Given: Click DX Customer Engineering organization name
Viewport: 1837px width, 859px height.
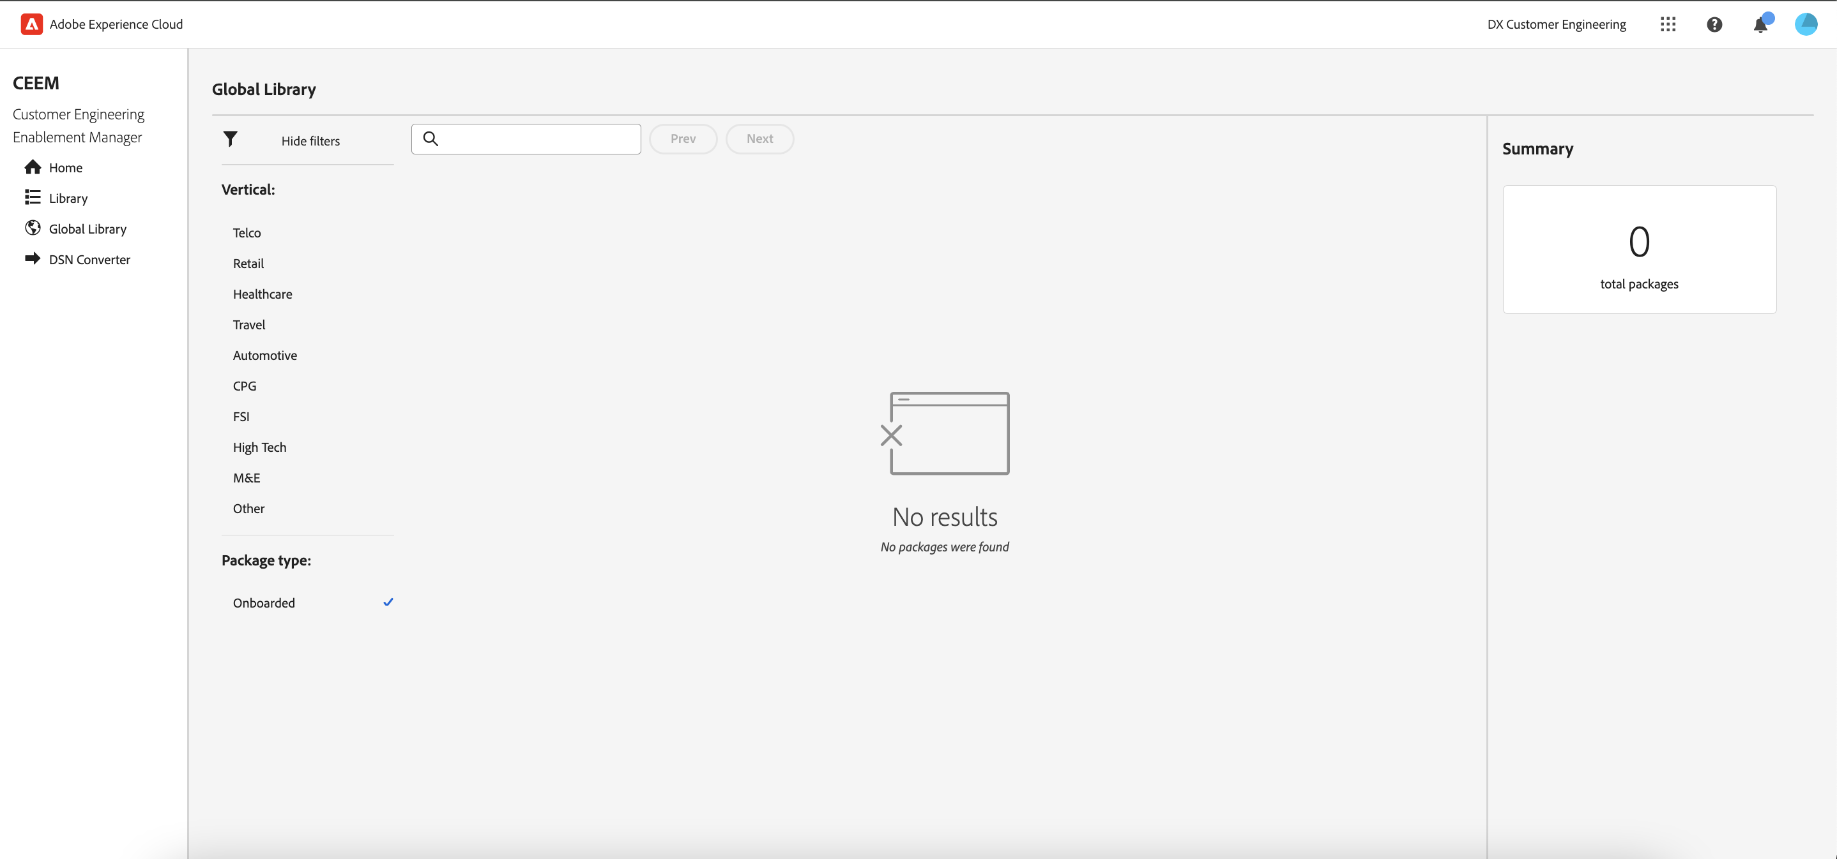Looking at the screenshot, I should coord(1556,24).
